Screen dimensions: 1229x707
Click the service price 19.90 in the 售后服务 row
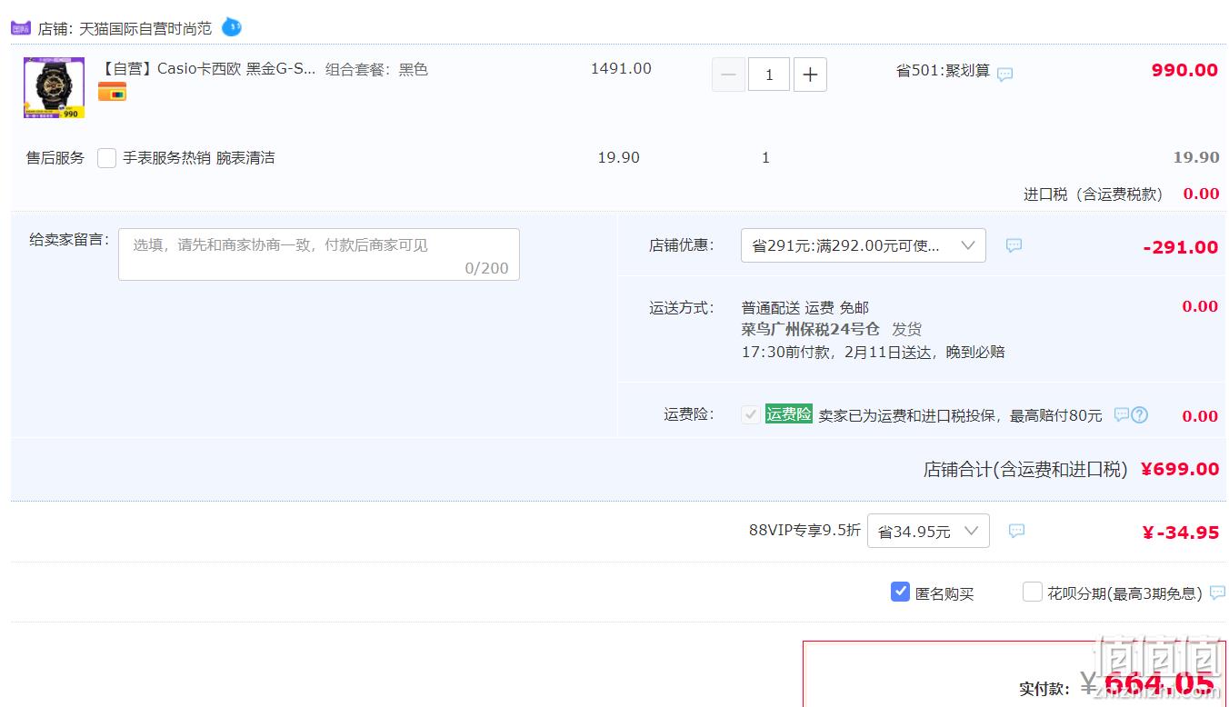pos(618,157)
